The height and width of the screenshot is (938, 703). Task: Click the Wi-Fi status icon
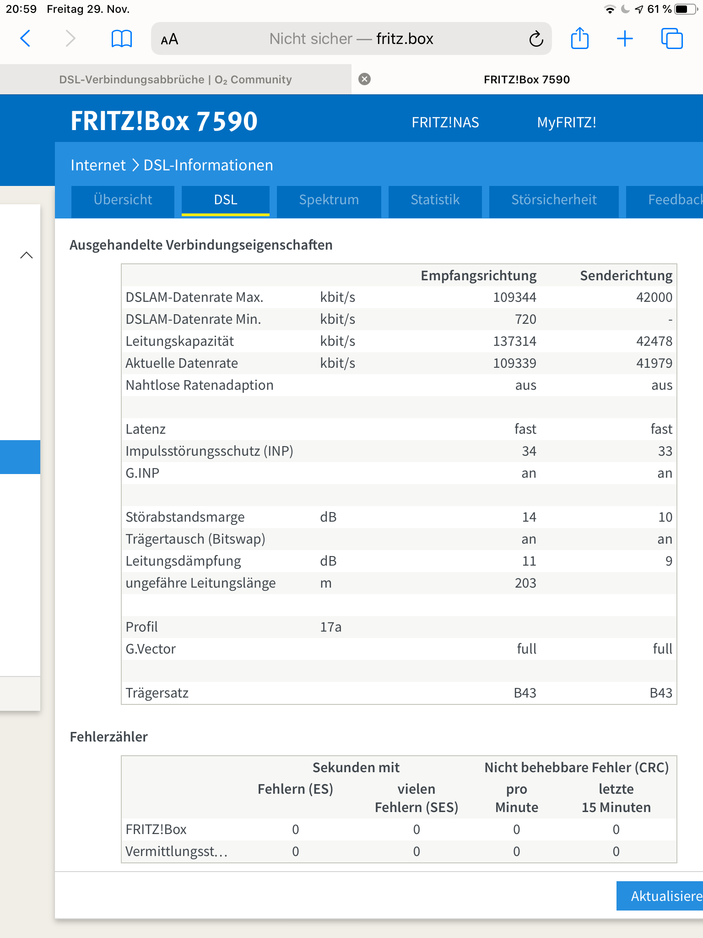coord(610,10)
